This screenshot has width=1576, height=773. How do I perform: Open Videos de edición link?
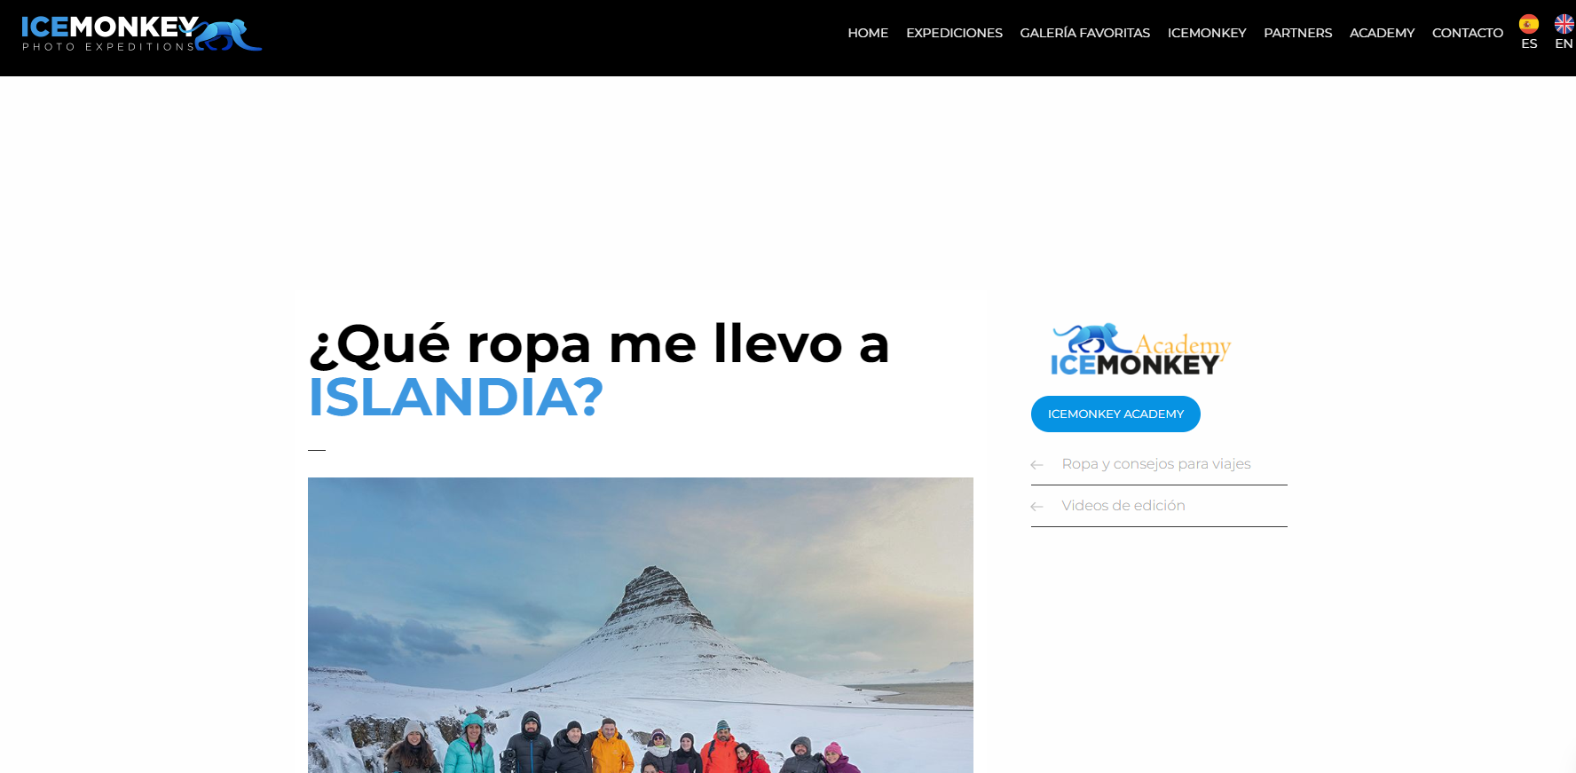tap(1123, 506)
